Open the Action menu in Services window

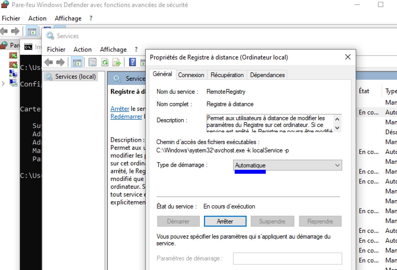[x=82, y=50]
